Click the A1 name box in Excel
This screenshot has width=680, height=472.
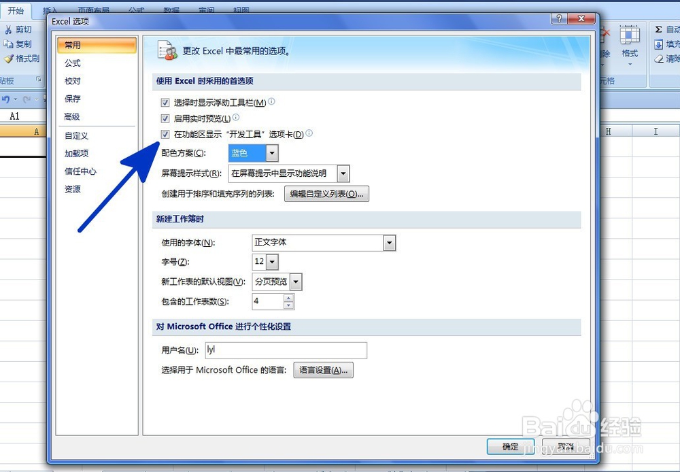23,116
